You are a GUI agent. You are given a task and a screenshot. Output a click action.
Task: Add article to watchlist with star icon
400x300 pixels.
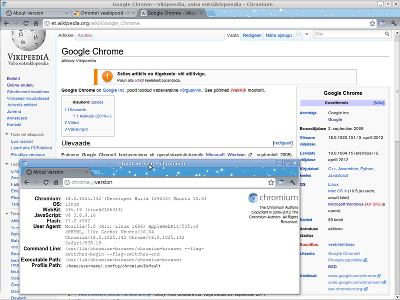pyautogui.click(x=298, y=34)
